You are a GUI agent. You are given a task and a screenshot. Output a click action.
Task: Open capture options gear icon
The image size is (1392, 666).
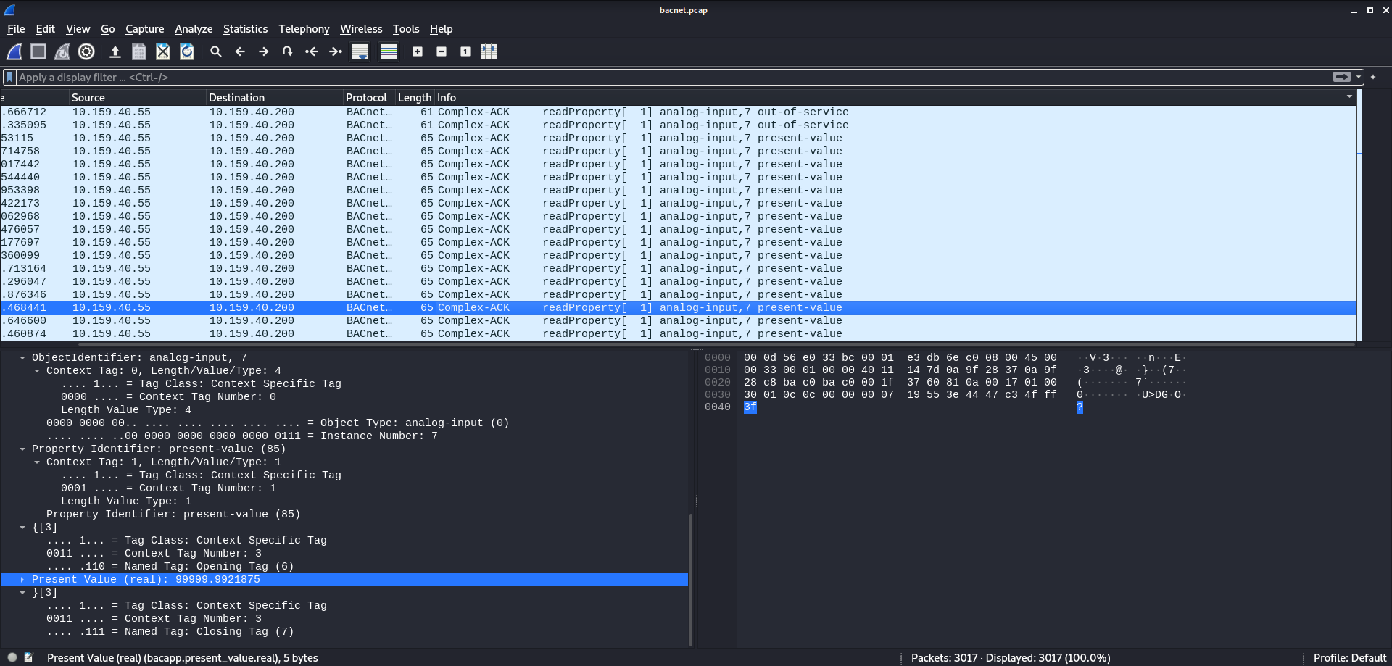point(86,51)
